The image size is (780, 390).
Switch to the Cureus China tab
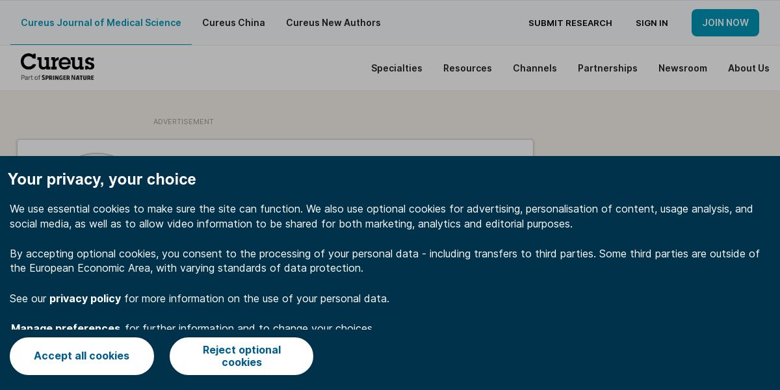coord(233,23)
